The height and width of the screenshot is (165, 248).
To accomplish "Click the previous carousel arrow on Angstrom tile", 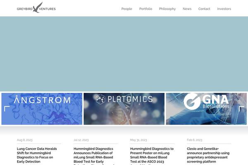I will coord(7,109).
